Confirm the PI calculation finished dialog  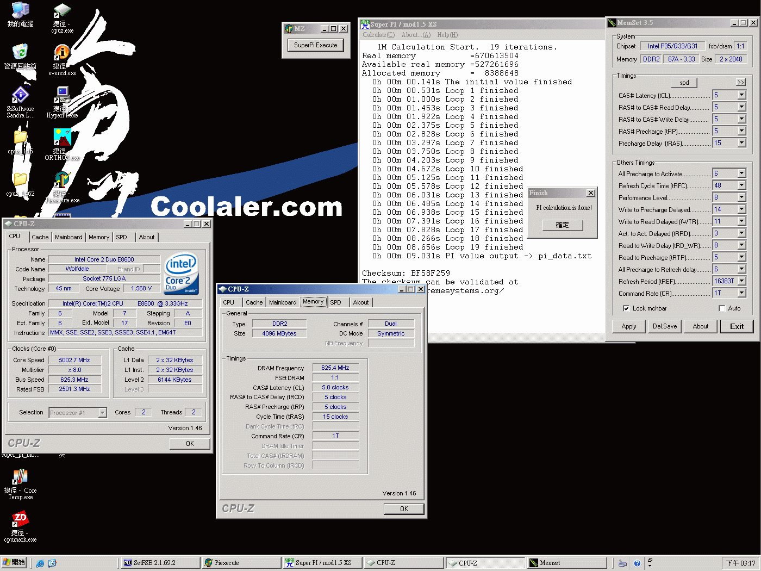(x=562, y=225)
